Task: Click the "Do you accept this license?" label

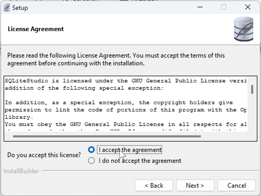Action: click(x=44, y=155)
